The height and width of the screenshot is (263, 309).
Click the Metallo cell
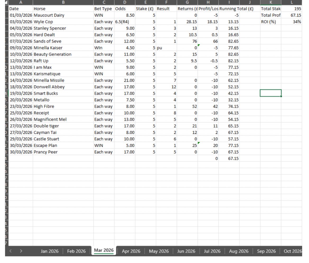pos(63,100)
